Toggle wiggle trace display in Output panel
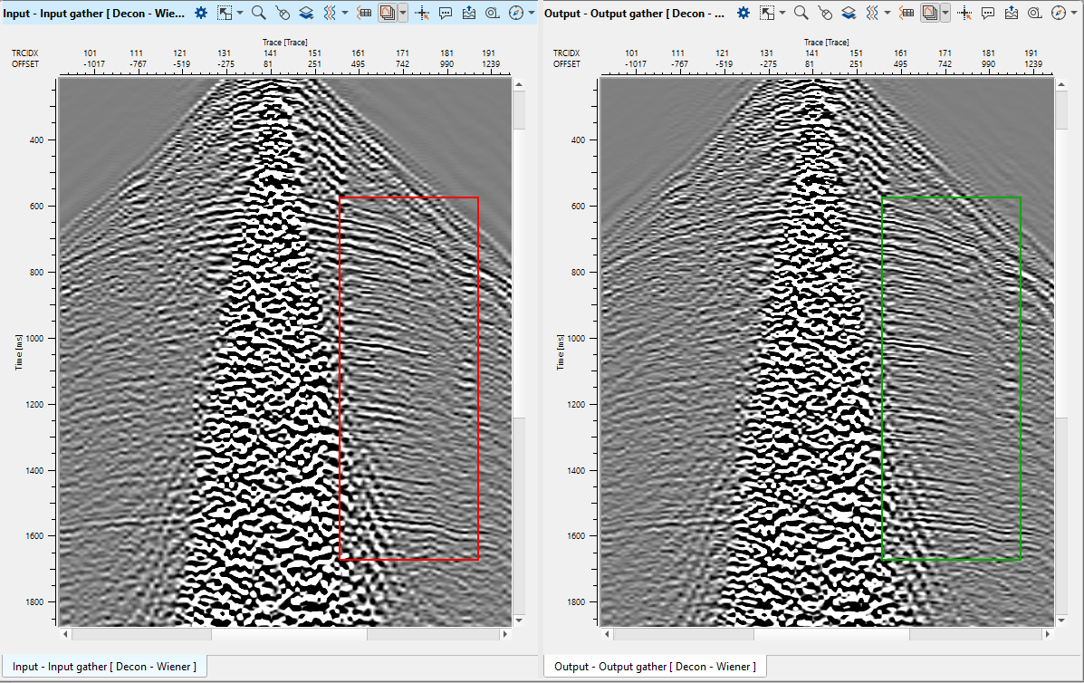The height and width of the screenshot is (683, 1084). click(x=872, y=13)
